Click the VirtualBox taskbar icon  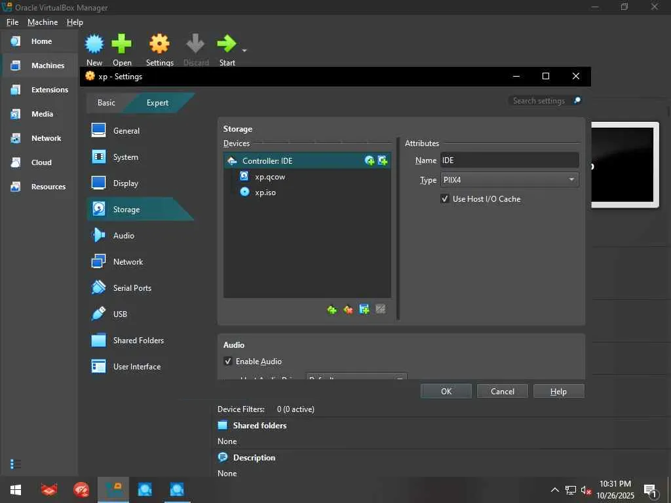pyautogui.click(x=113, y=490)
